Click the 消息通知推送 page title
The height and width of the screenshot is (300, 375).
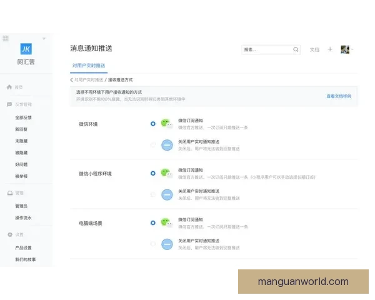click(x=91, y=48)
